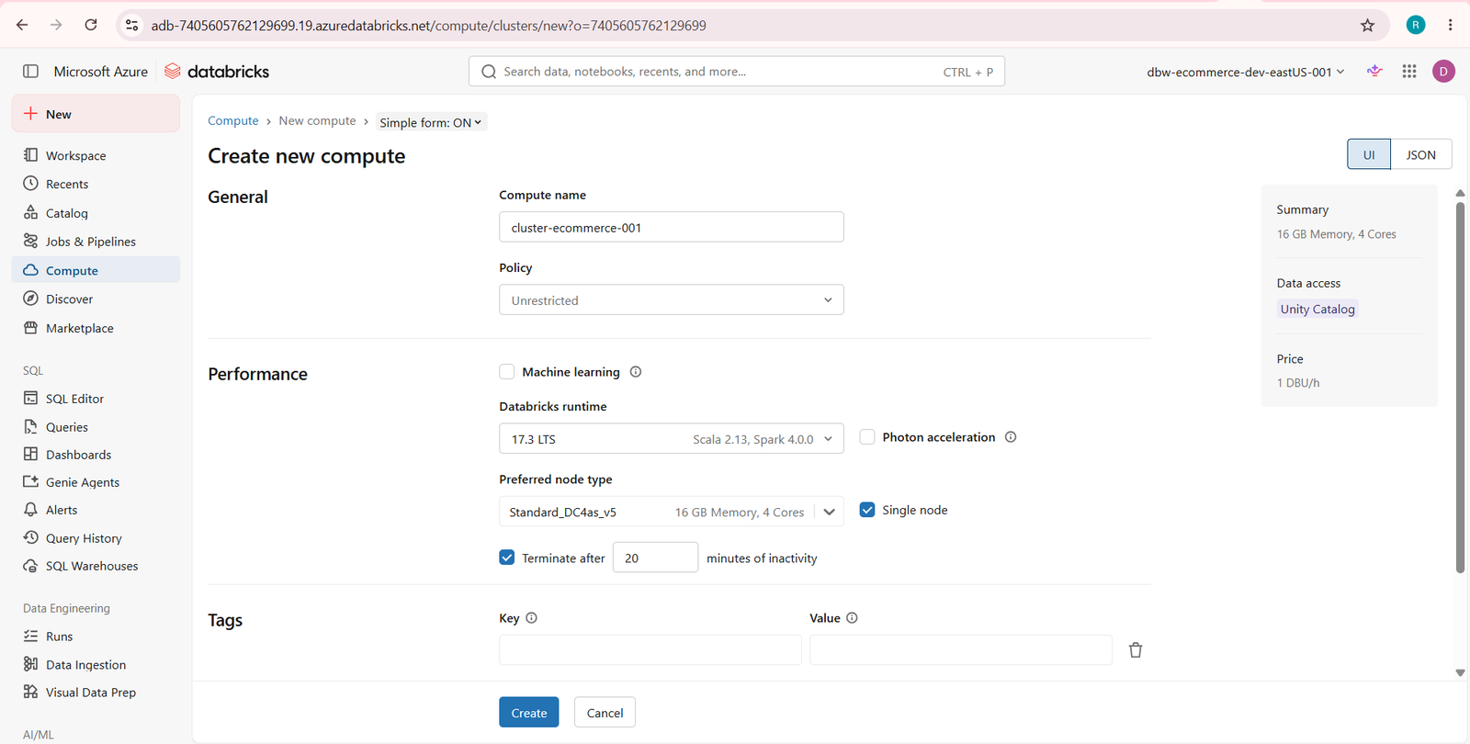
Task: Open the user avatar D icon
Action: point(1443,71)
